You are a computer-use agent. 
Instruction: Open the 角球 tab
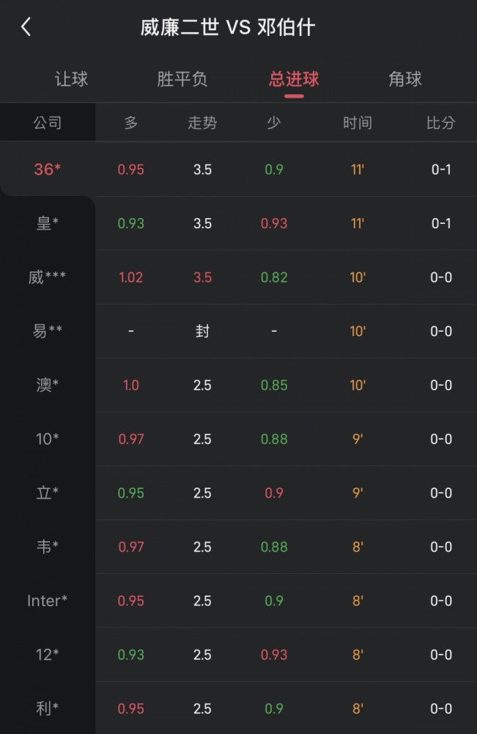(405, 79)
